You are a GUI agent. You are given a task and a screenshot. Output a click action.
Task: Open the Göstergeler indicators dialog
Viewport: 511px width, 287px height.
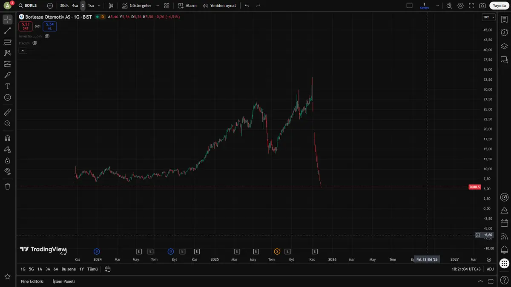(137, 6)
